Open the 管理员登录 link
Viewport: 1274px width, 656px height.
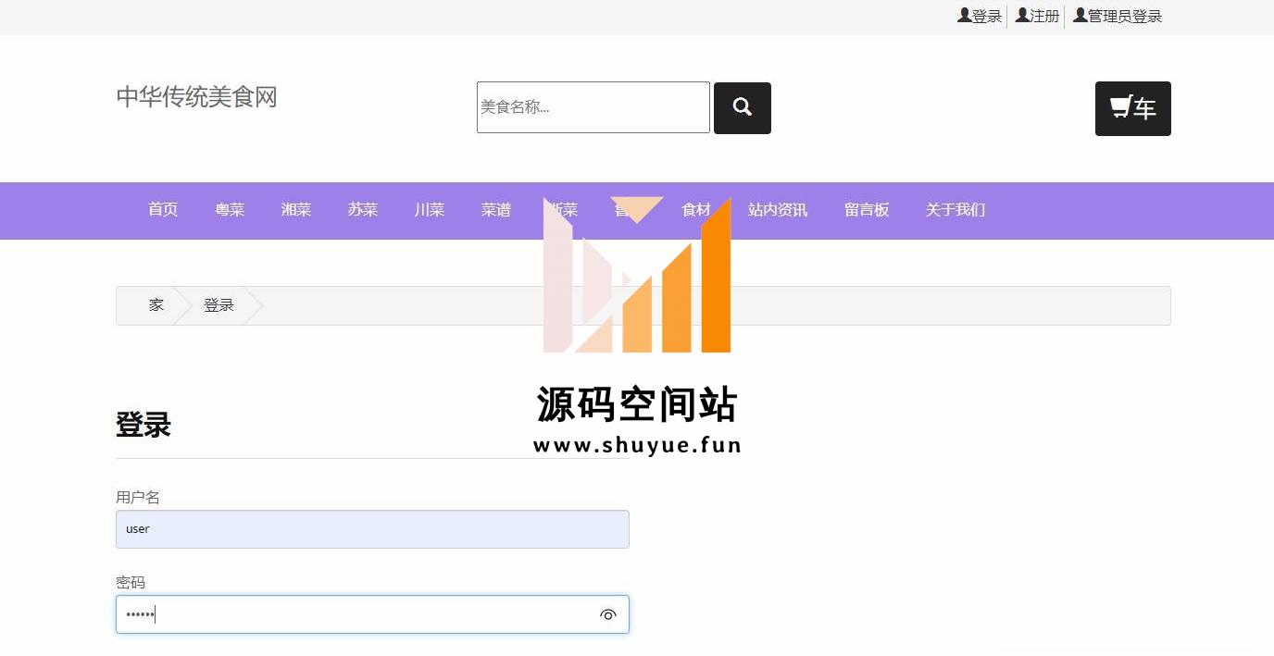(1118, 16)
